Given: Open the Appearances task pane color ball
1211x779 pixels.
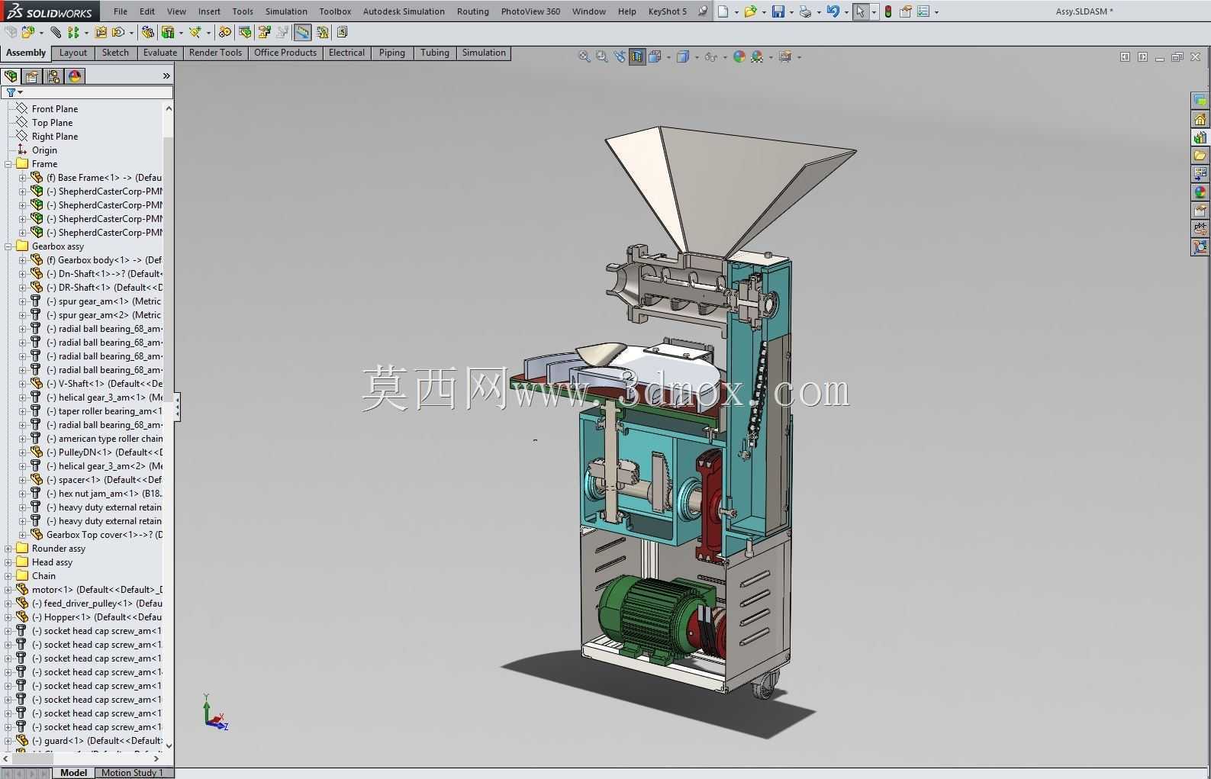Looking at the screenshot, I should point(1200,192).
